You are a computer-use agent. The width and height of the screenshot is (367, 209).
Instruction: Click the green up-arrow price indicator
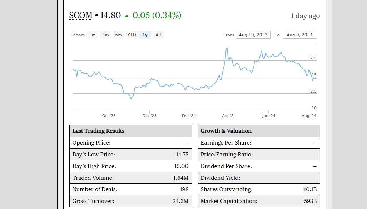127,15
